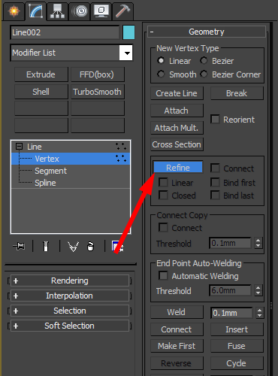Adjust Connect Copy Threshold spinner arrows
Image resolution: width=278 pixels, height=376 pixels.
click(x=258, y=243)
